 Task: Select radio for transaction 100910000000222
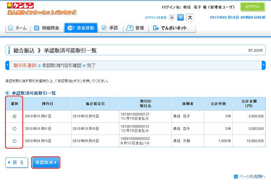click(x=14, y=141)
